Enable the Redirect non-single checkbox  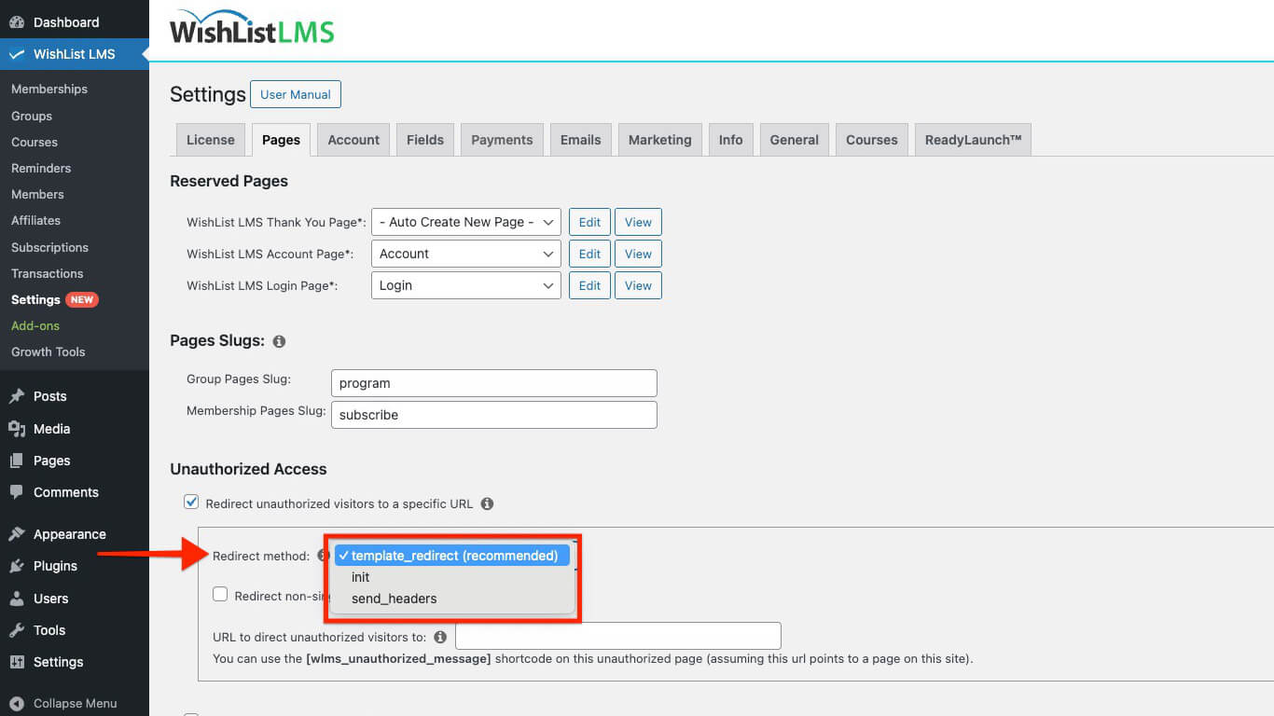click(220, 594)
